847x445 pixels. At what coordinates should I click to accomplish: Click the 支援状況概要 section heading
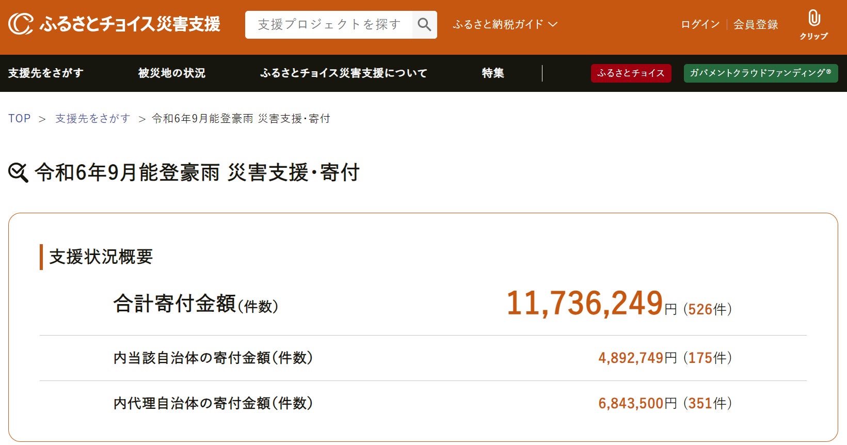point(101,257)
